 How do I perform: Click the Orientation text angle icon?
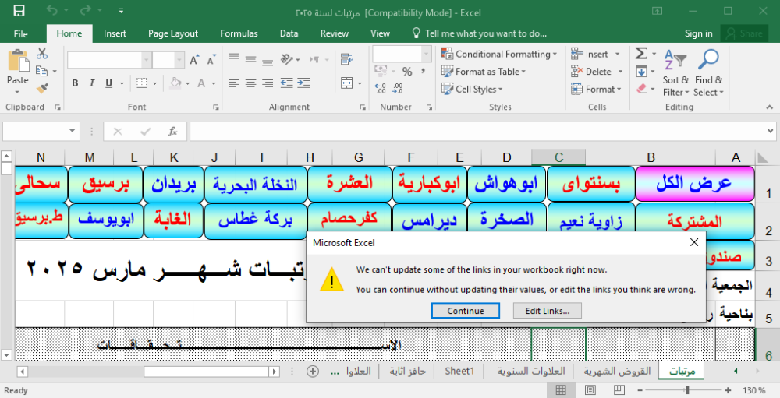pyautogui.click(x=287, y=60)
